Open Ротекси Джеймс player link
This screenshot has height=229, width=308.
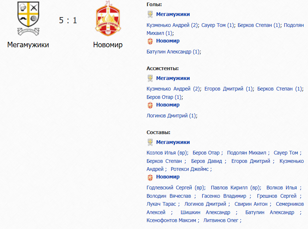(x=190, y=169)
